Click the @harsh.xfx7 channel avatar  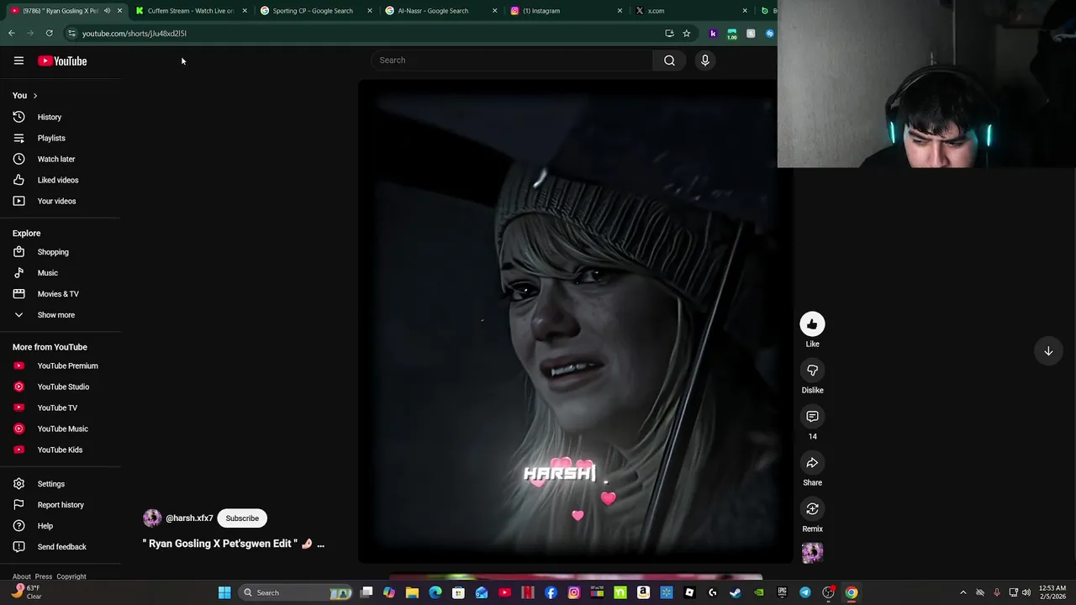[152, 518]
